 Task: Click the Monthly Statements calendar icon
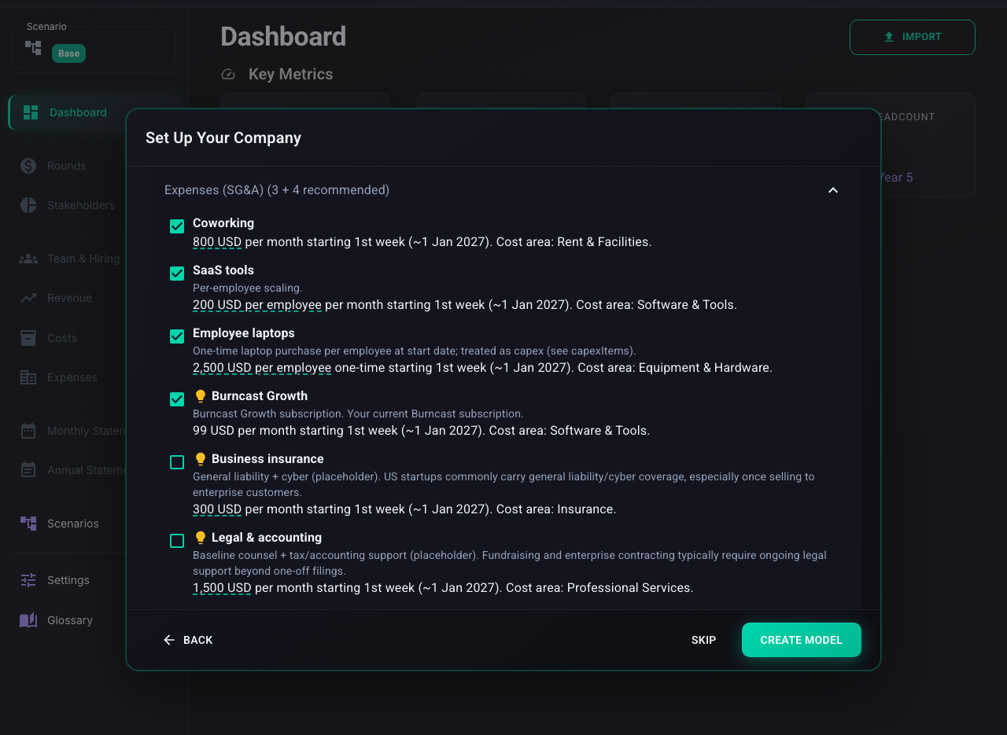[x=28, y=431]
